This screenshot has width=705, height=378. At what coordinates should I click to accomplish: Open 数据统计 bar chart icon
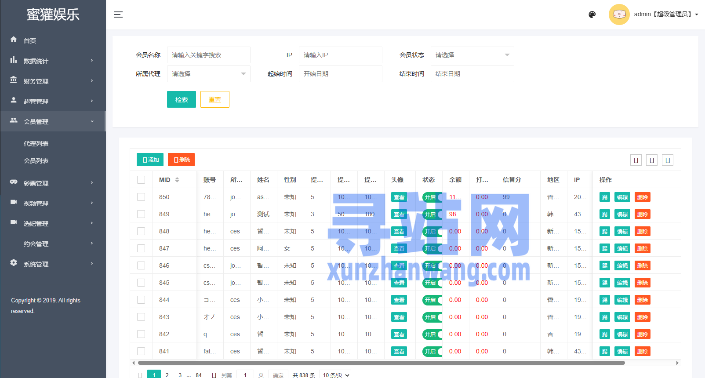click(14, 60)
